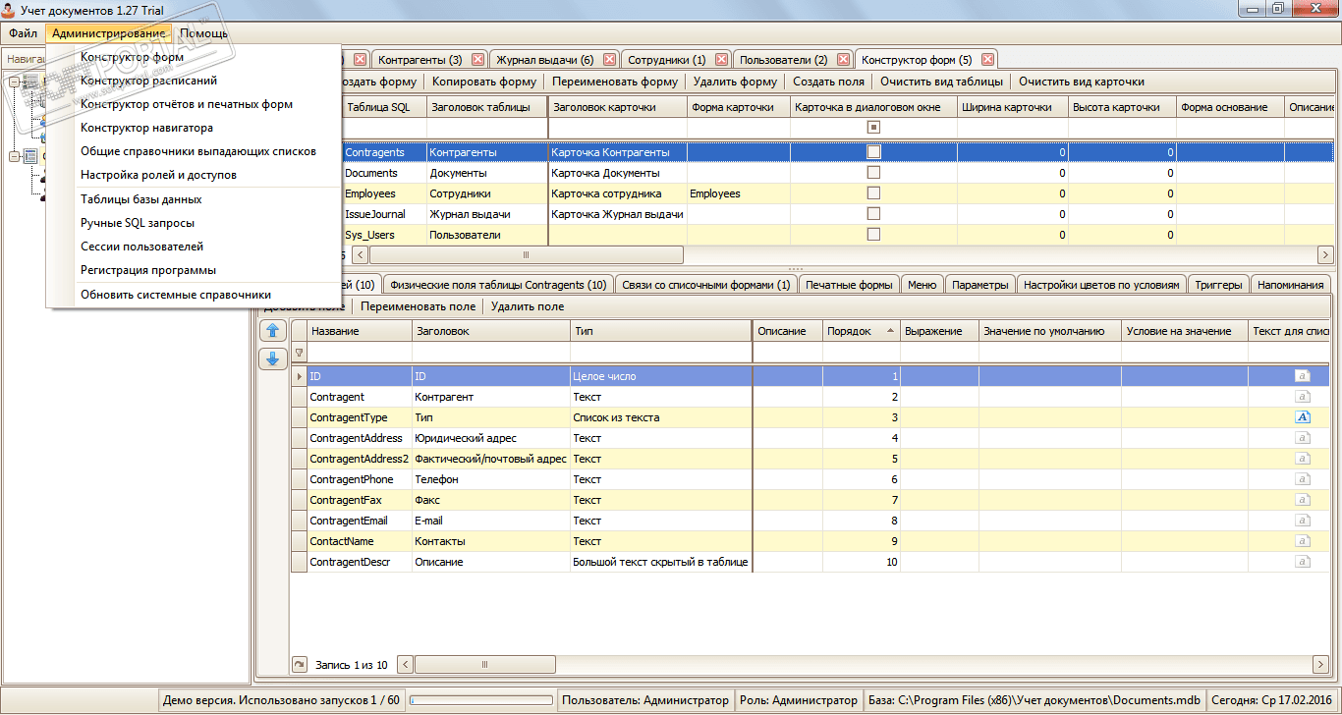Switch to "Печатные формы" tab
Screen dimensions: 1342x715
(x=850, y=285)
